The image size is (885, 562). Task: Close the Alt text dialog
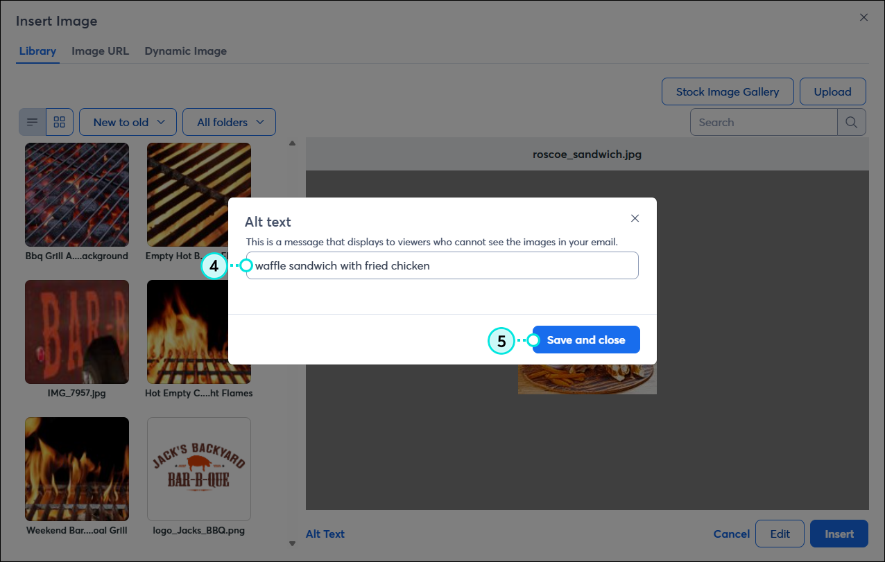[635, 218]
